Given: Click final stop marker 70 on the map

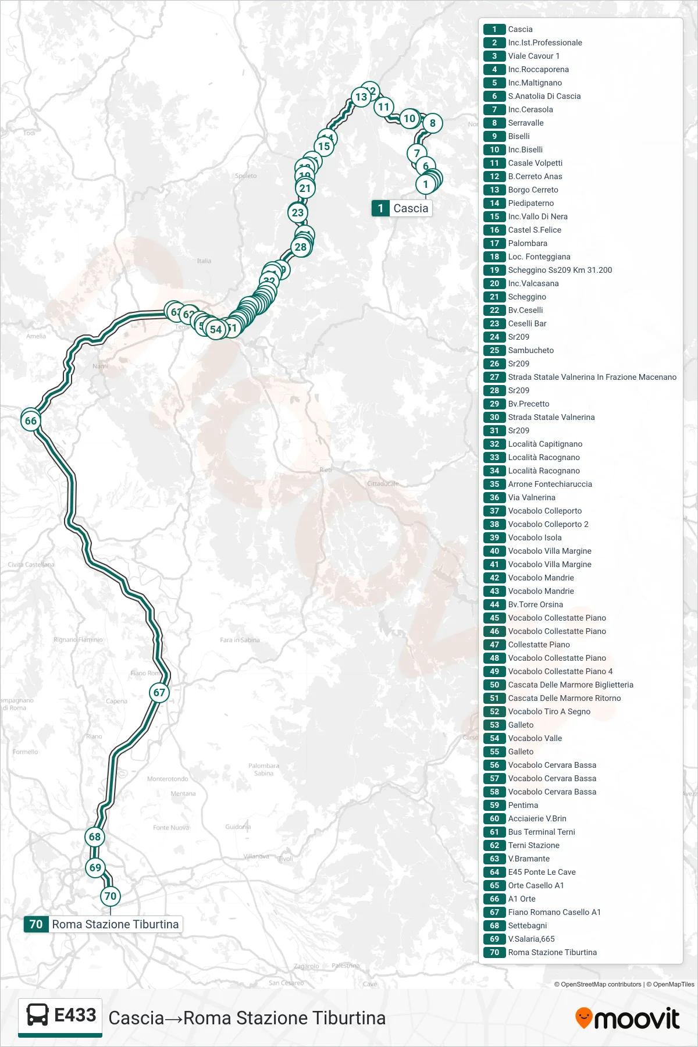Looking at the screenshot, I should click(111, 896).
